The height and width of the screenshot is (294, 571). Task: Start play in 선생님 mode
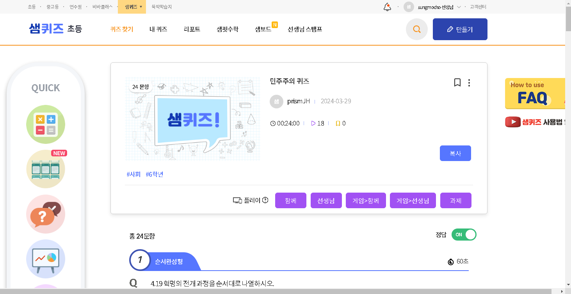[326, 200]
